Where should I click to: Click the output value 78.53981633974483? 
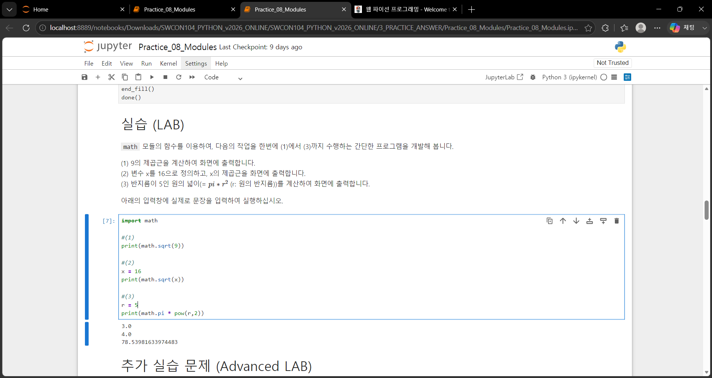pyautogui.click(x=149, y=342)
